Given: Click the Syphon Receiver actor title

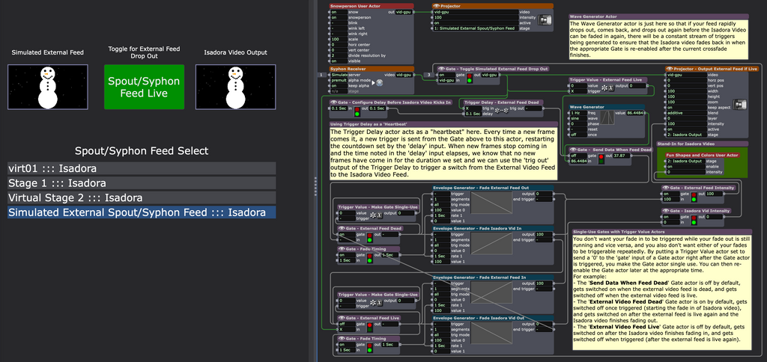Looking at the screenshot, I should coord(372,69).
